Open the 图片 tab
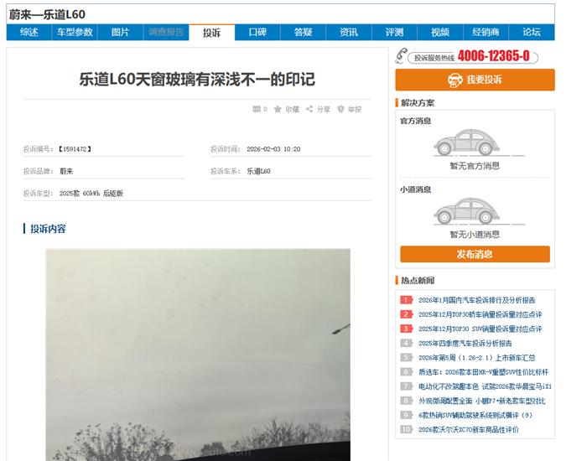 tap(120, 32)
